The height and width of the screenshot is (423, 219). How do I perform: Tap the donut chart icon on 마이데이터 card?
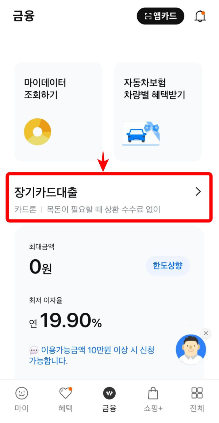pyautogui.click(x=38, y=132)
